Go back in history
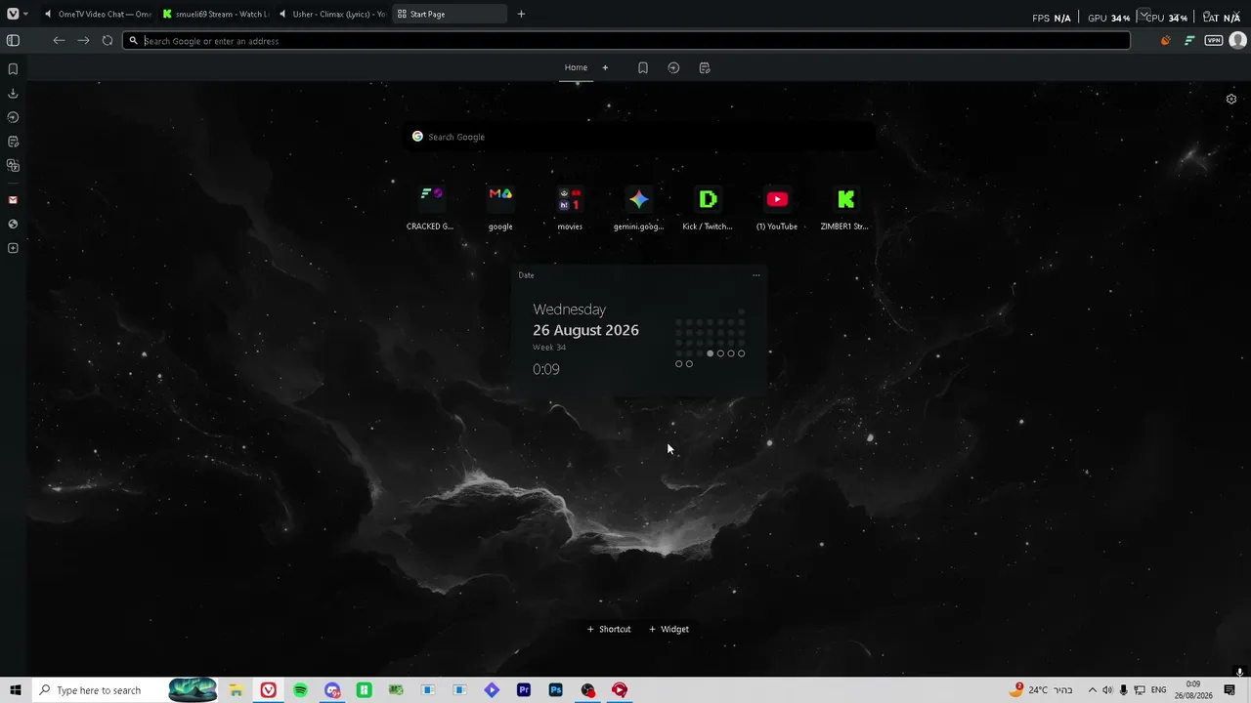 59,40
